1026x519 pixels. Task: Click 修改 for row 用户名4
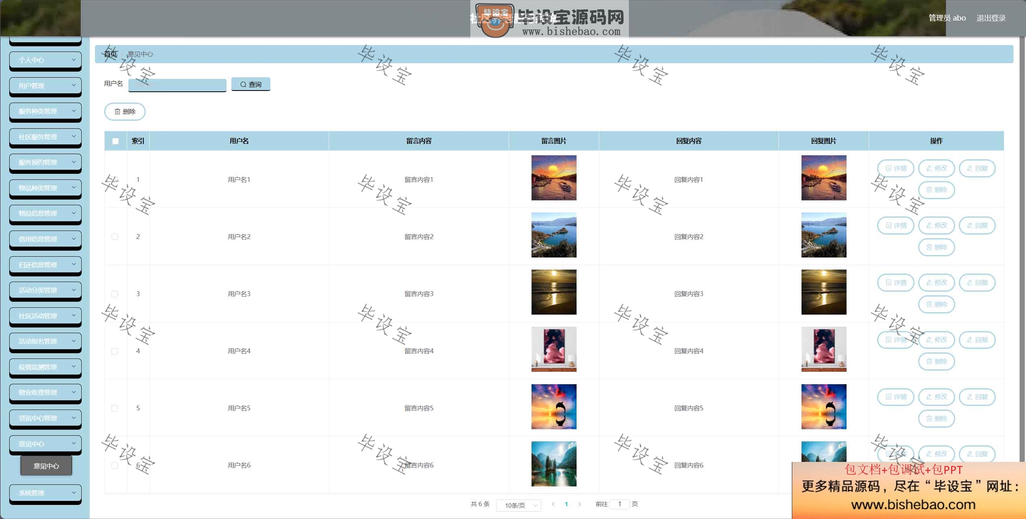point(936,340)
